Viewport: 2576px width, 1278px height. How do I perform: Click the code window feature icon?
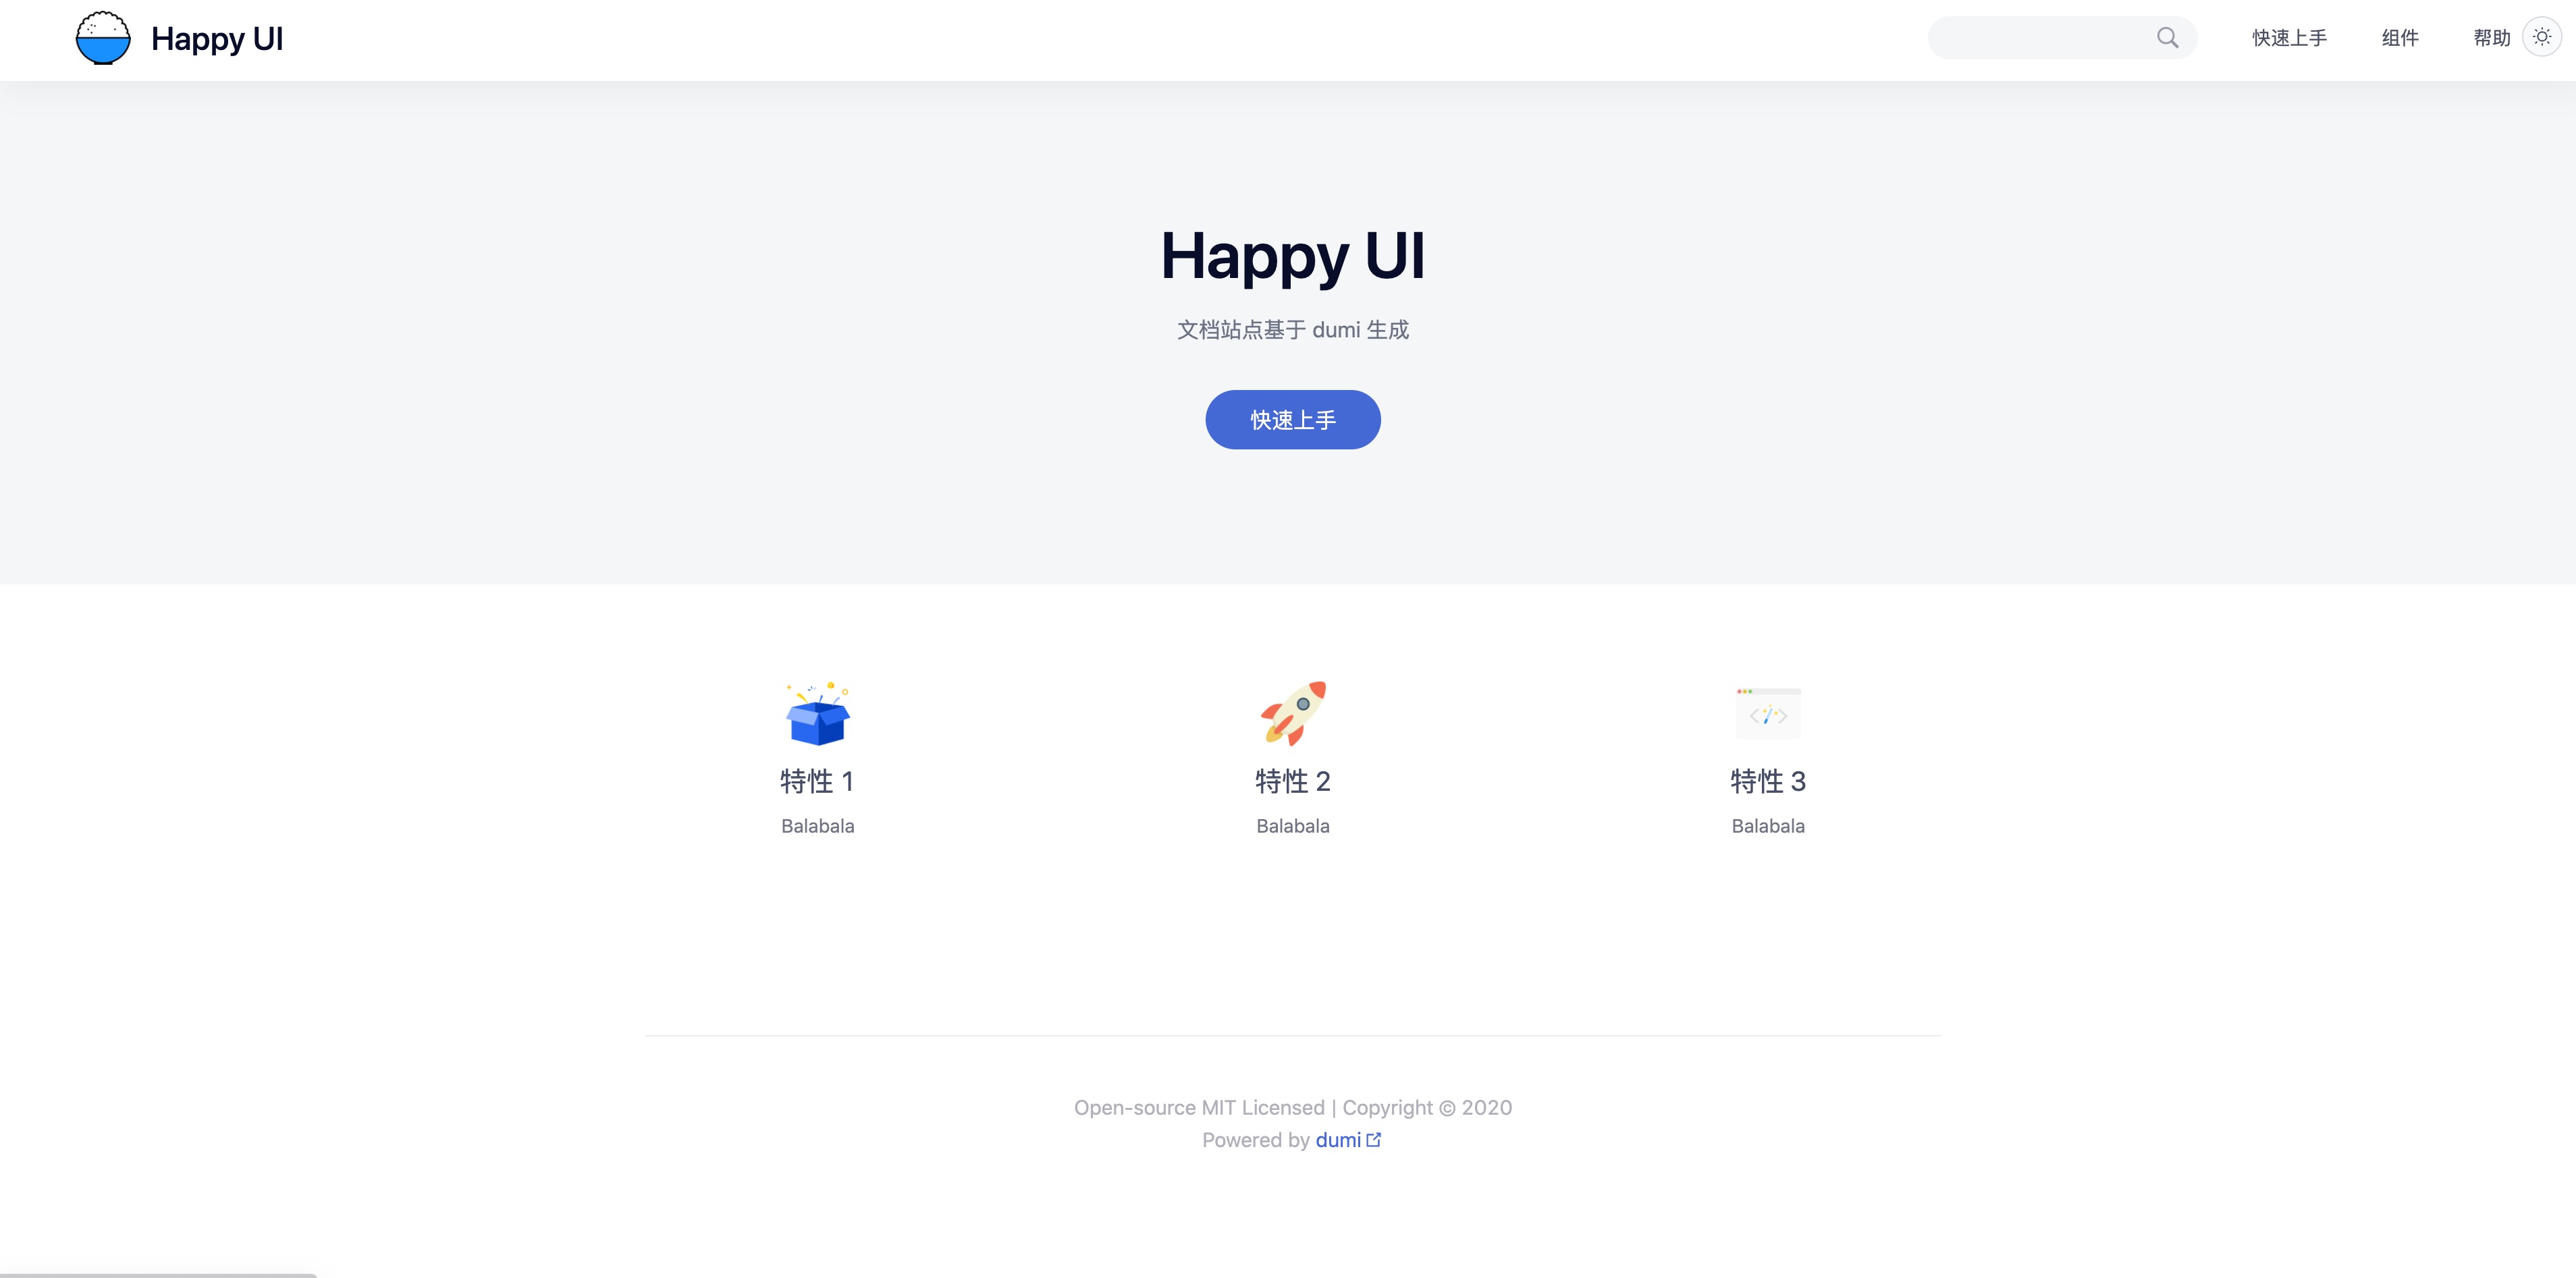tap(1767, 713)
